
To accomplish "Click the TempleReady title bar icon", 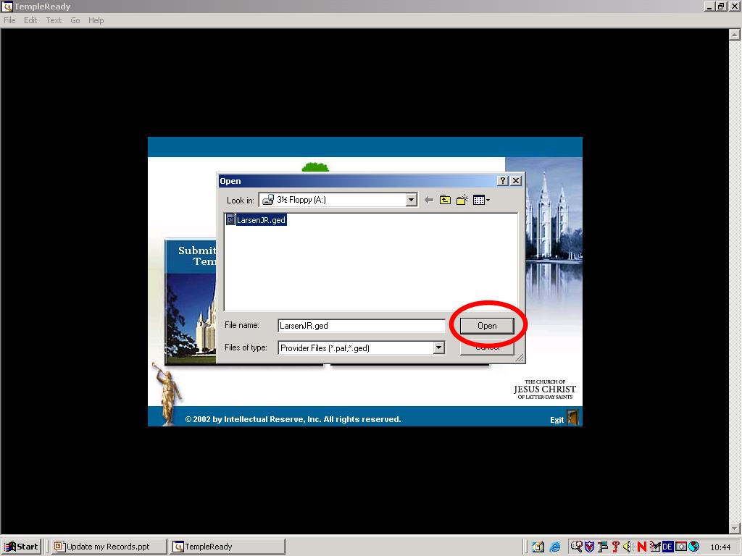I will (7, 6).
